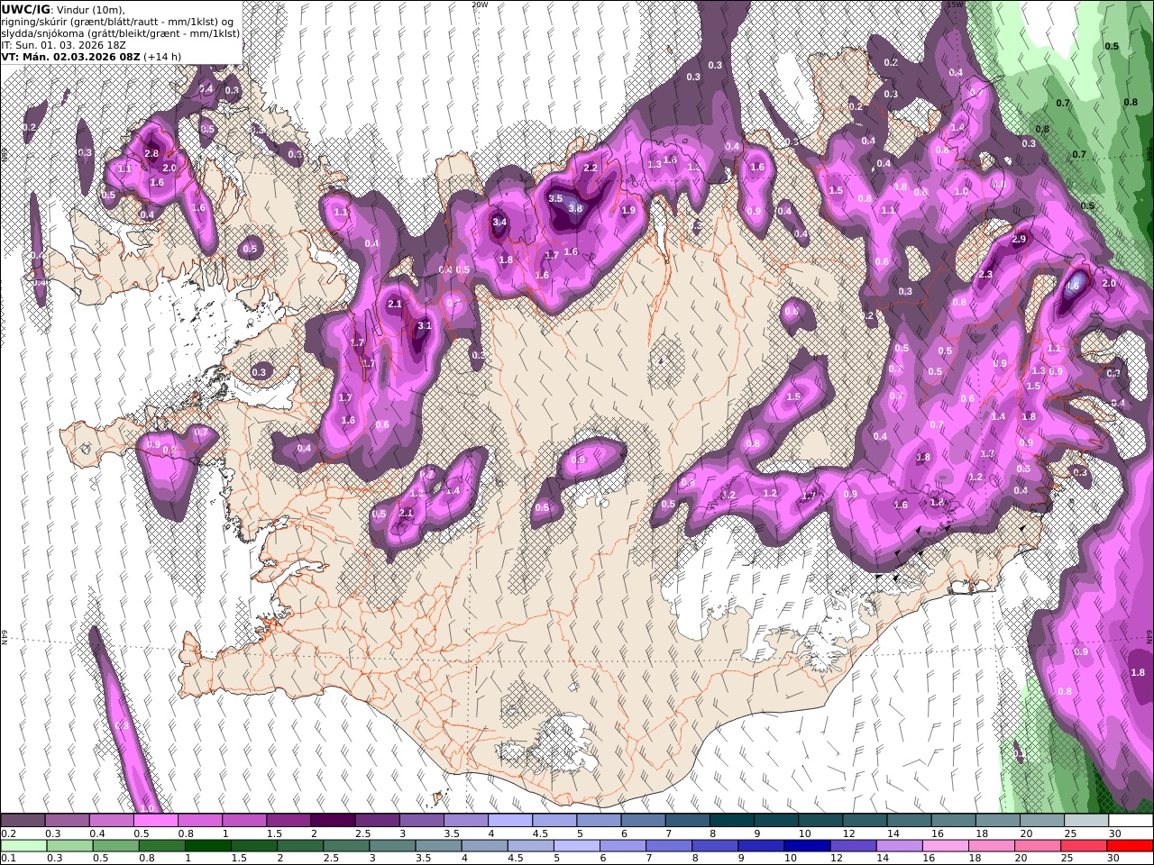This screenshot has height=865, width=1154.
Task: Click the 3.8 snowfall value on the map
Action: [575, 208]
